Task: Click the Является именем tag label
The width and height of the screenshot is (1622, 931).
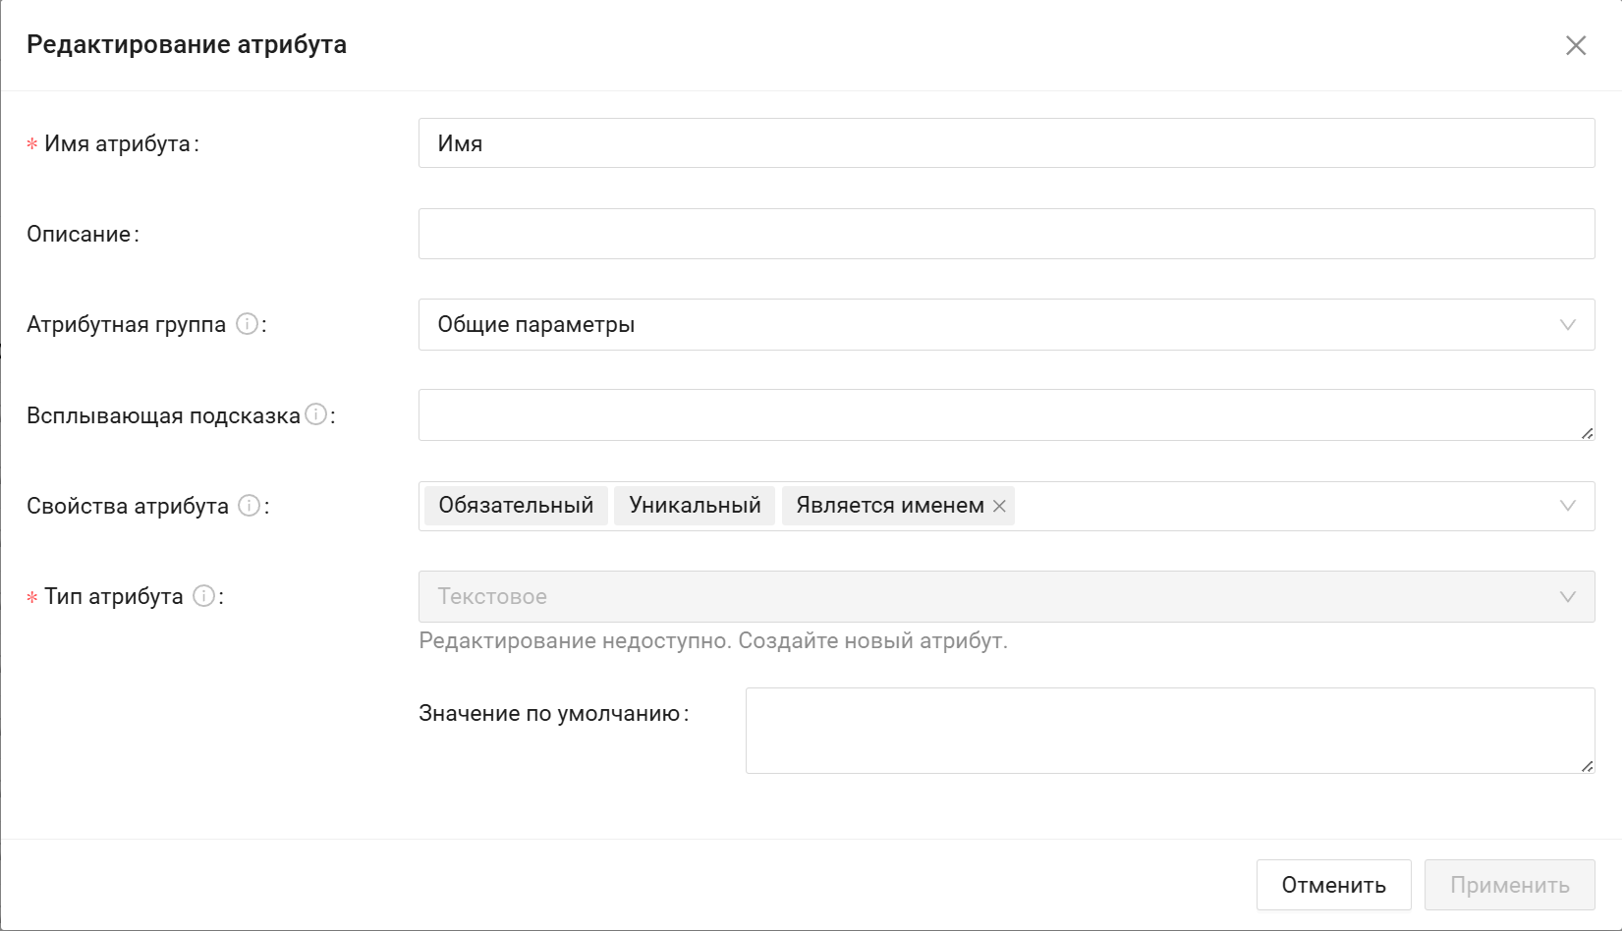Action: (x=889, y=506)
